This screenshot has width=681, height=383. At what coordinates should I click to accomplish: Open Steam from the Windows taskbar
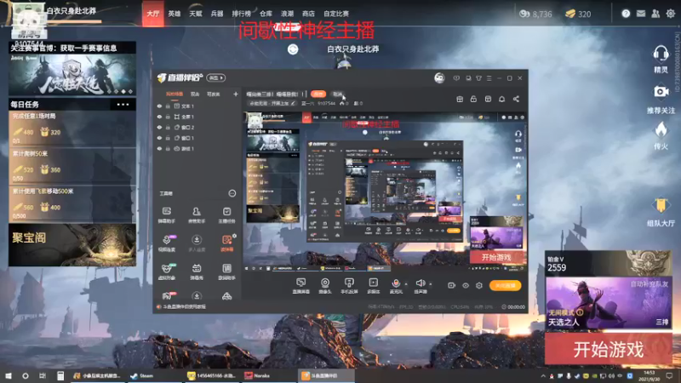tap(142, 375)
